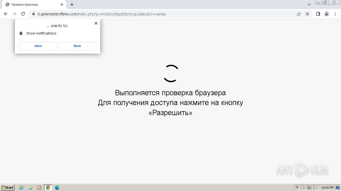Open the Action Center flag icon
The height and width of the screenshot is (191, 341).
316,188
